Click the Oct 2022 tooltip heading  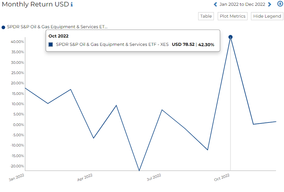[59, 36]
